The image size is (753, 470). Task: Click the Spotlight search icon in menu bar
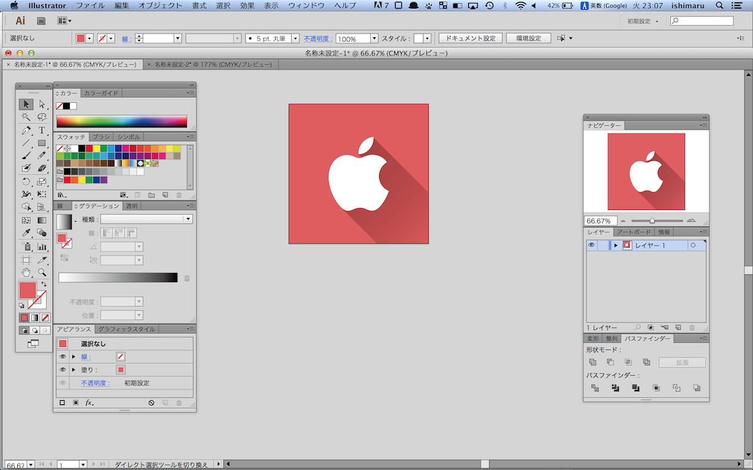click(719, 6)
